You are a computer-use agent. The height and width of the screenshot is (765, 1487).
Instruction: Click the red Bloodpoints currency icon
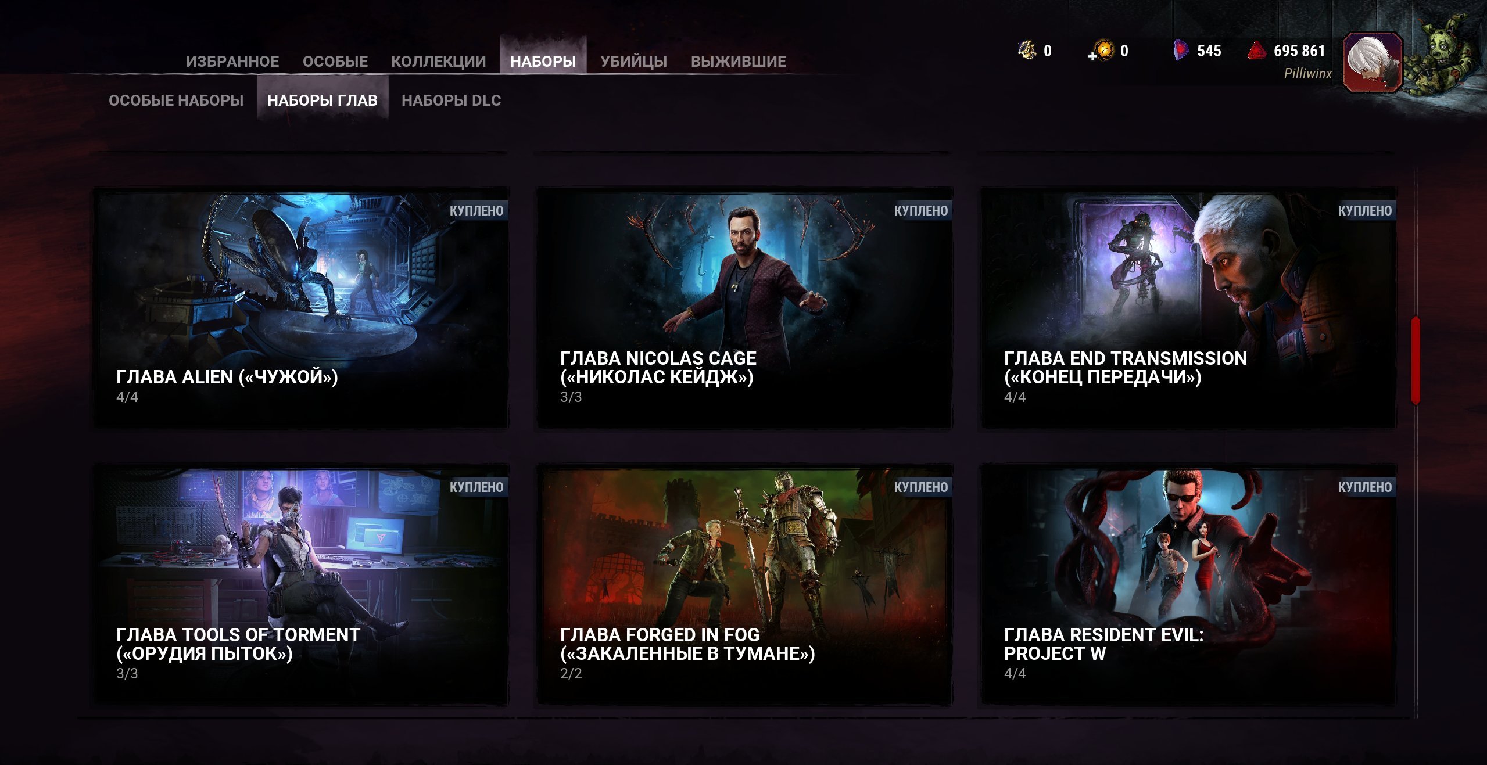1256,51
